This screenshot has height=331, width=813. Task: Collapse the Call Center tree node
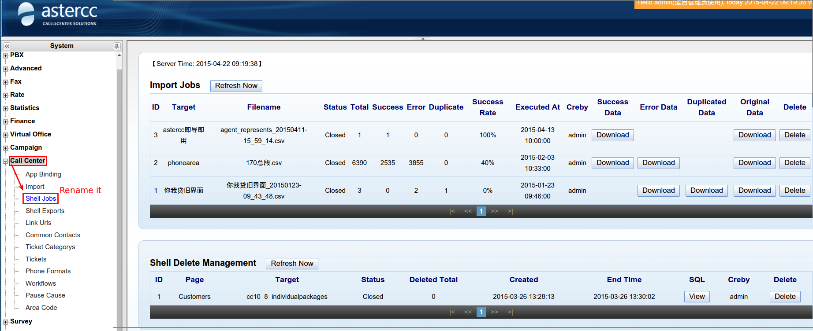click(x=5, y=161)
